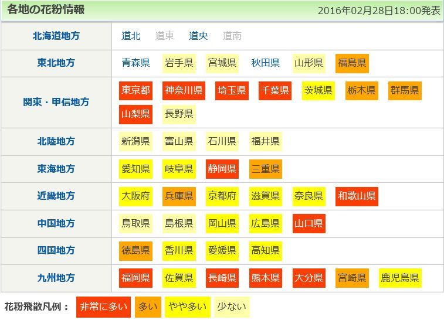
Task: Select 道央 area link
Action: click(198, 36)
